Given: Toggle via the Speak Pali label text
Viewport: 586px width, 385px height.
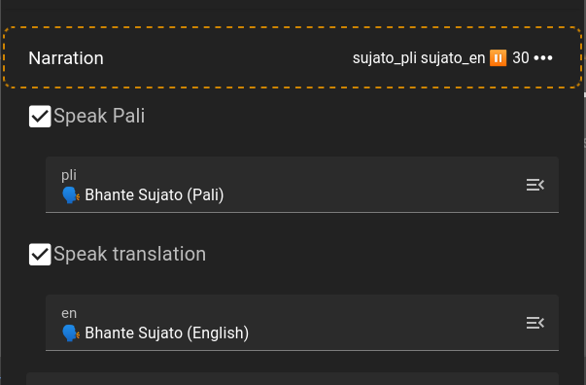Looking at the screenshot, I should (99, 116).
